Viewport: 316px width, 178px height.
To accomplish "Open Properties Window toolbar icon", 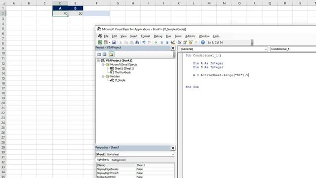I will (185, 43).
